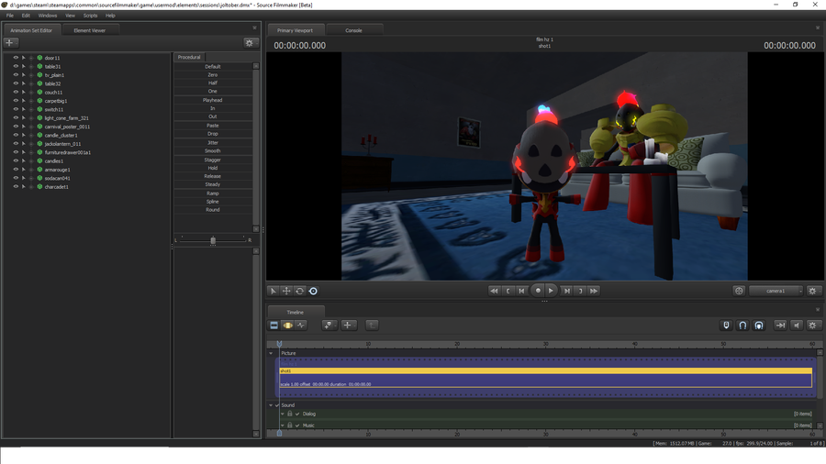Image resolution: width=826 pixels, height=464 pixels.
Task: Click the fast forward button
Action: 594,291
